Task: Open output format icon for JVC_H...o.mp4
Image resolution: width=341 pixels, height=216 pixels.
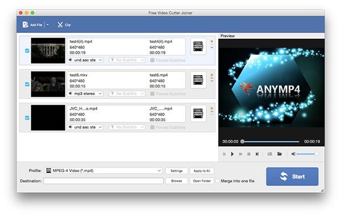Action: [198, 113]
